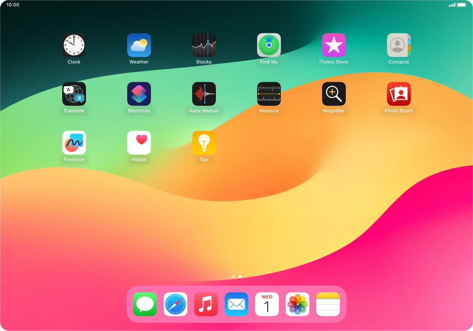Switch to the first home screen page dot
473x331 pixels.
tap(233, 276)
